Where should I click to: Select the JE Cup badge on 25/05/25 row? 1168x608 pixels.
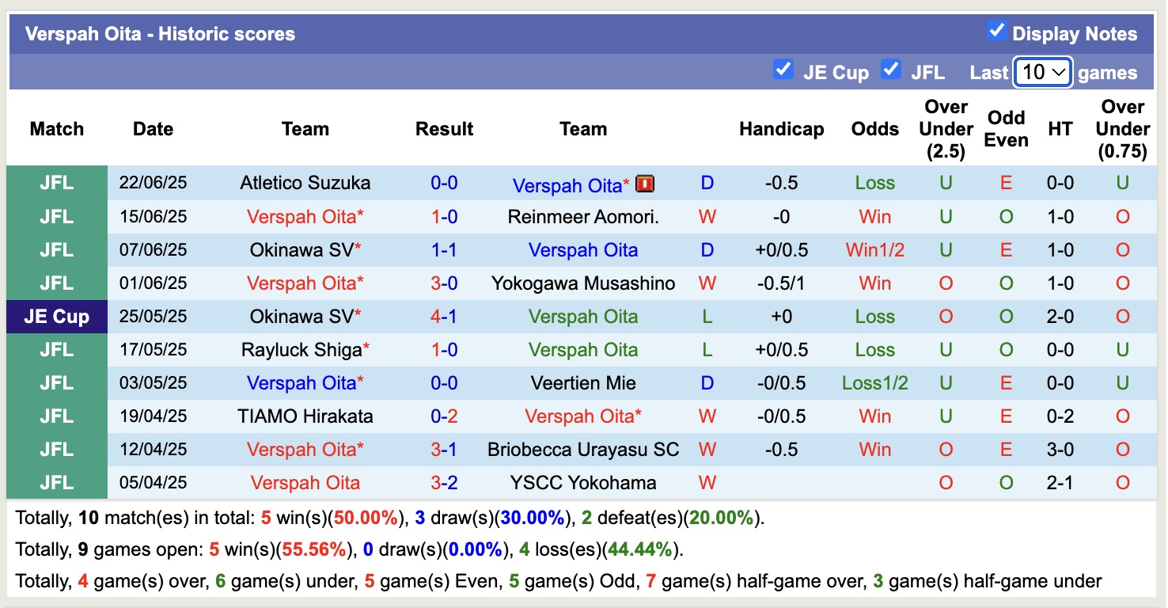tap(56, 316)
